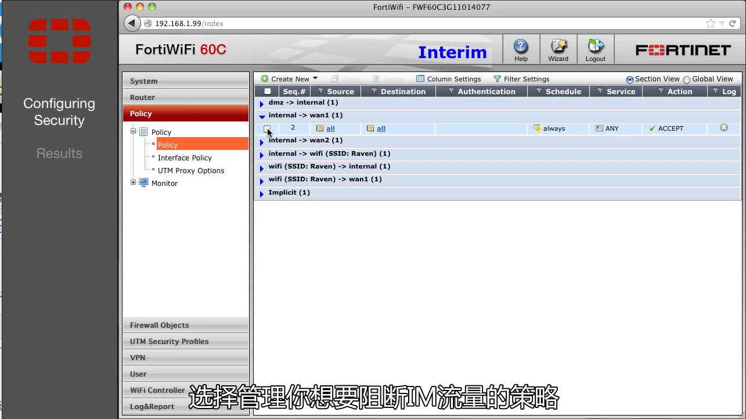
Task: Click the Action column filter icon
Action: 661,91
